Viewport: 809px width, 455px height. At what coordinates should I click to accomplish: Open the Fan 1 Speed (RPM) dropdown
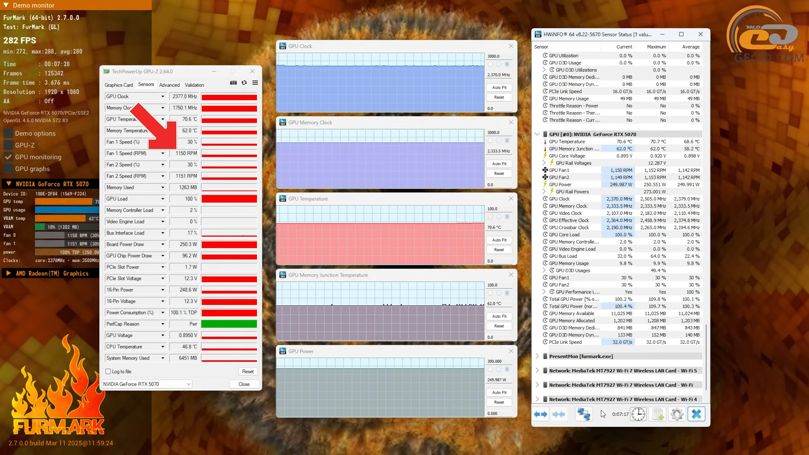pos(163,153)
